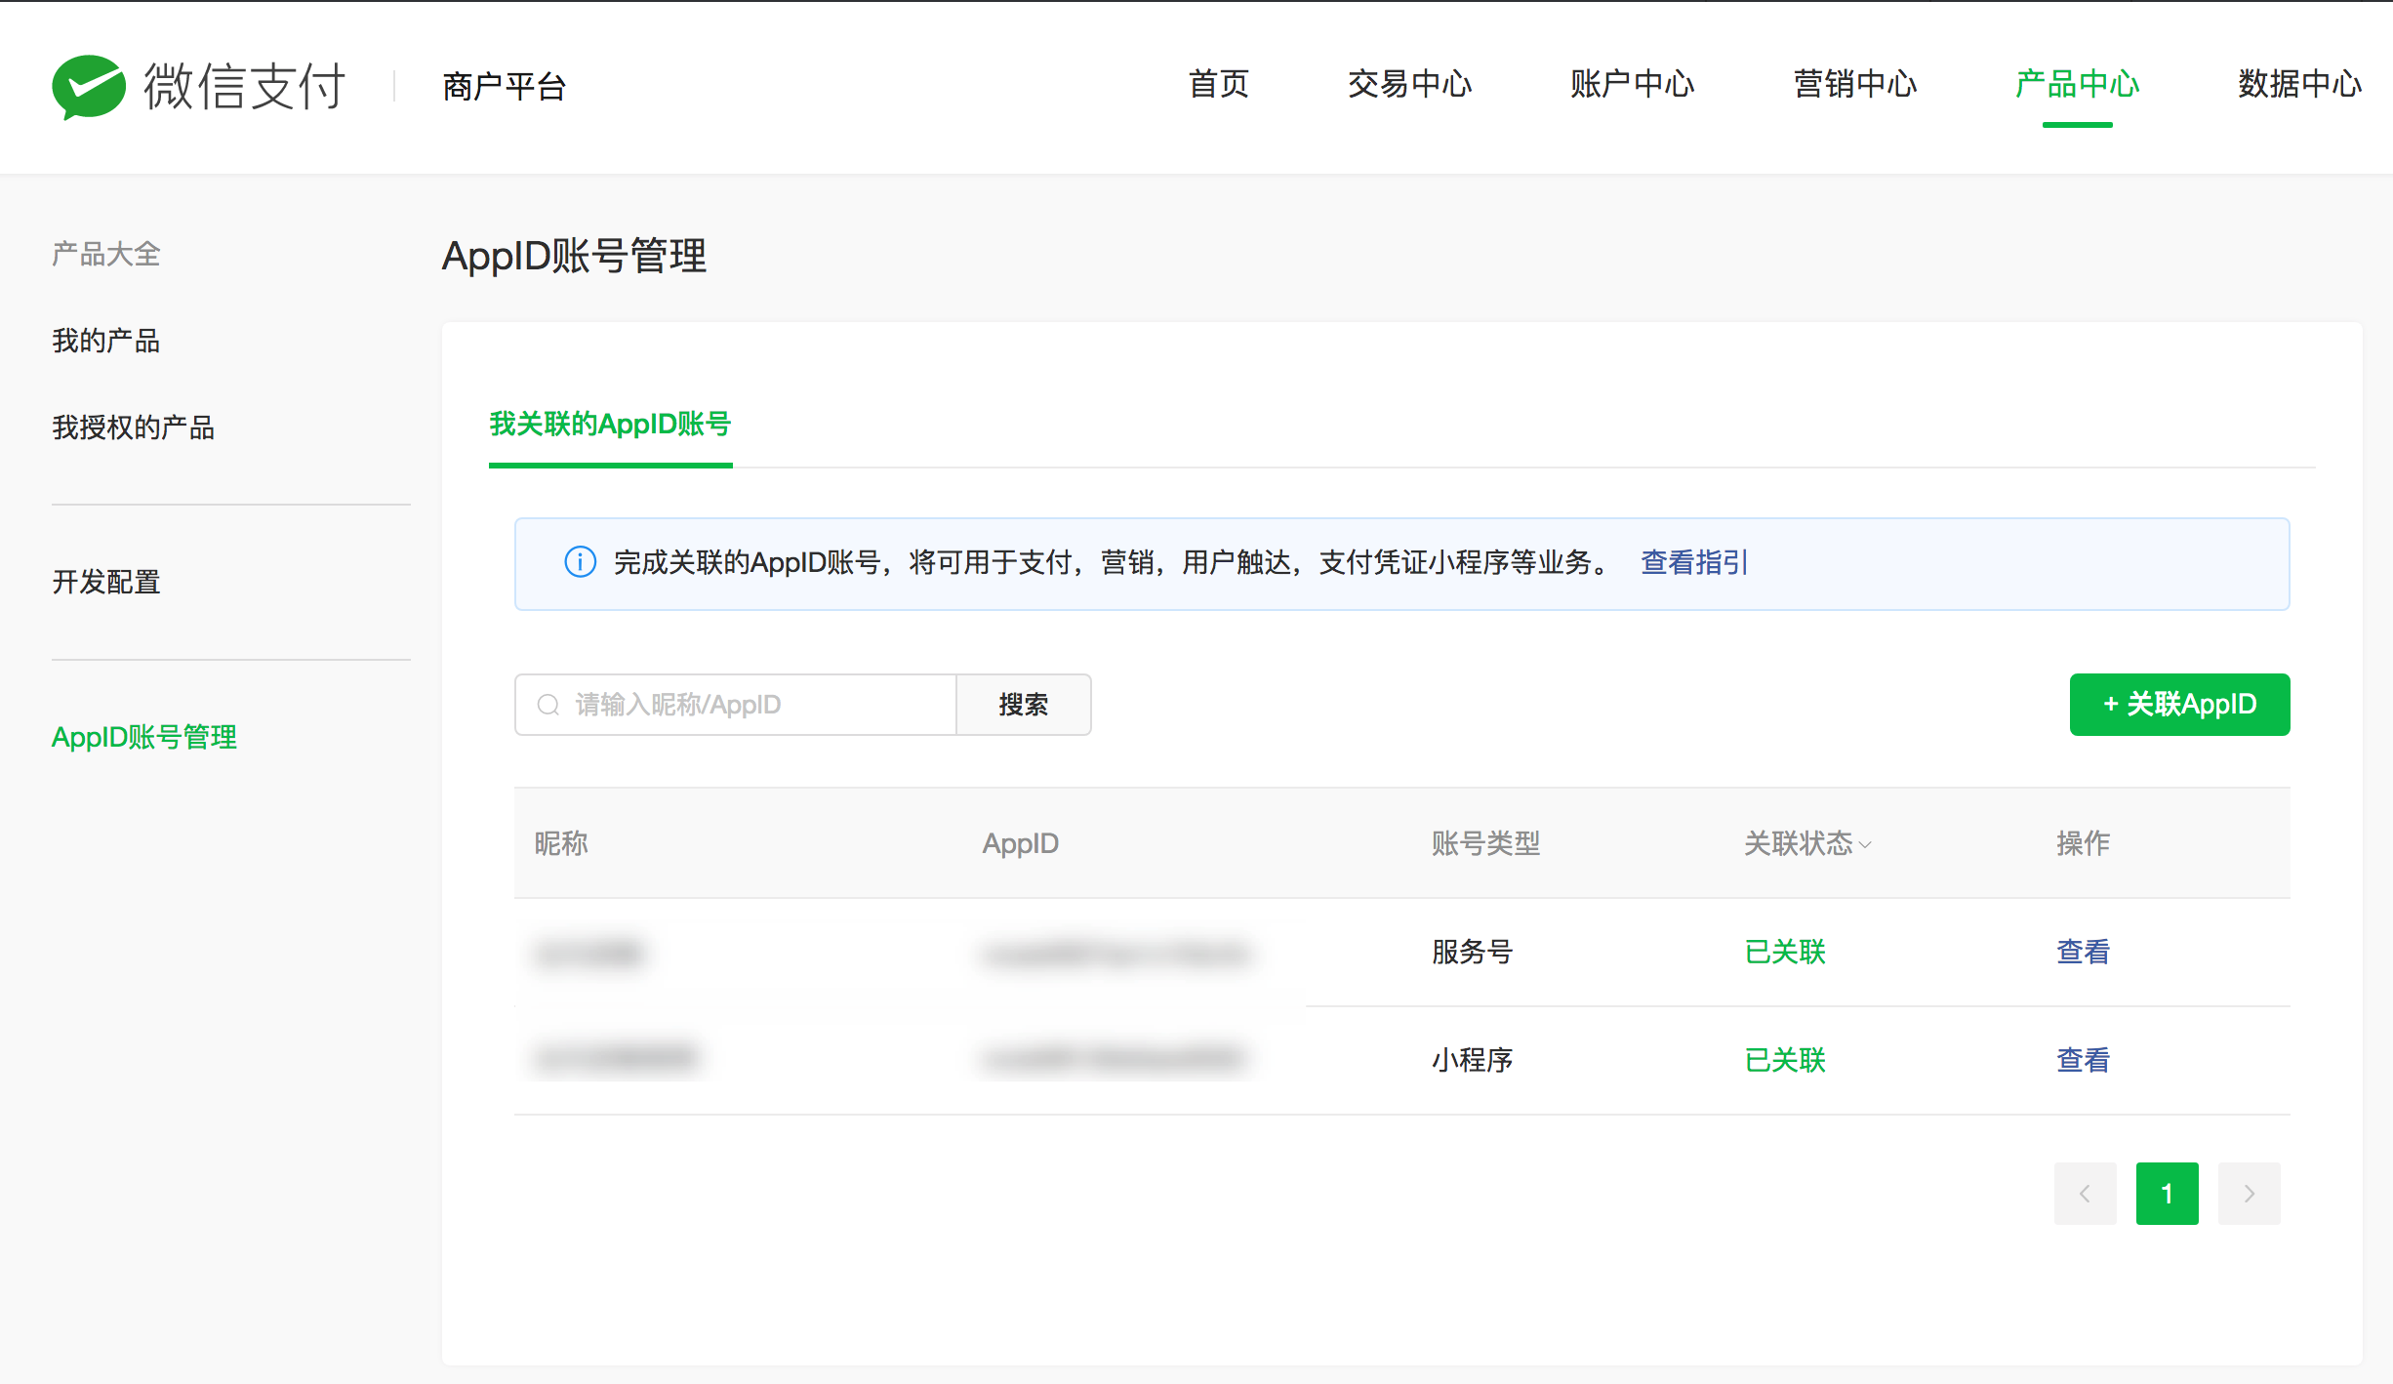
Task: Click the info icon in the notice banner
Action: [x=580, y=562]
